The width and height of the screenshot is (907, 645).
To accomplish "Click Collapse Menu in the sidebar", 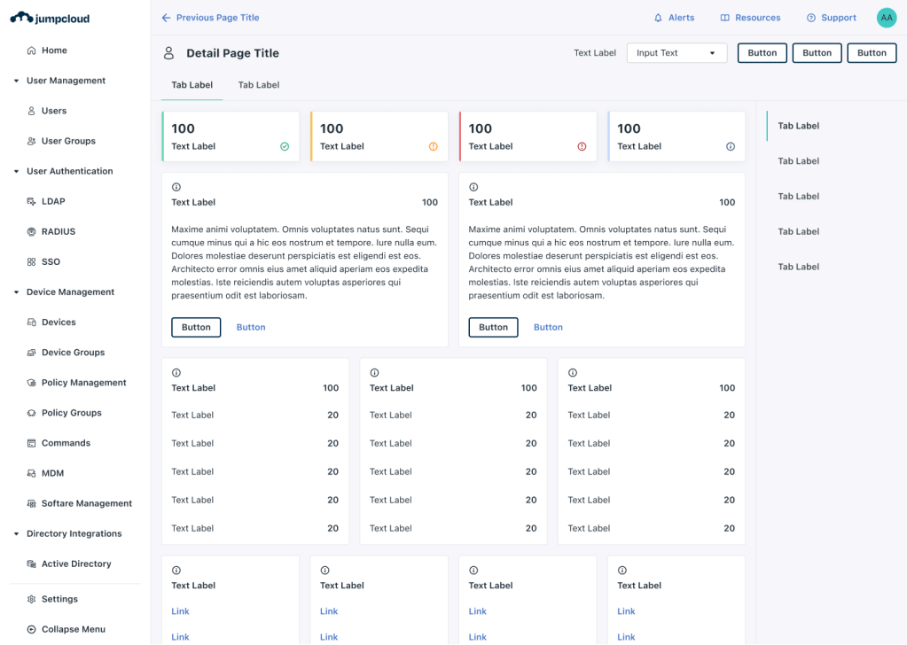I will 73,629.
